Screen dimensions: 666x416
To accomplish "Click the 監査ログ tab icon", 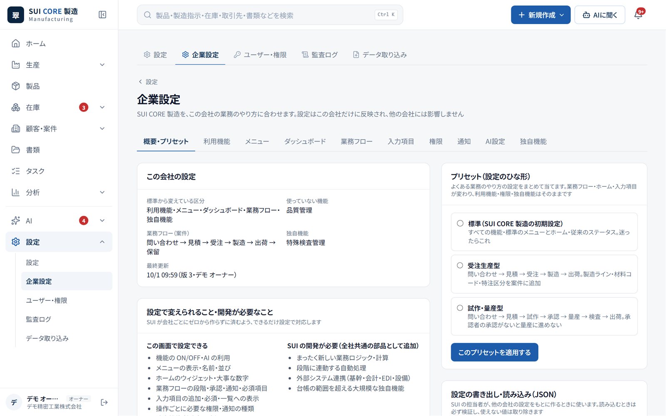I will (x=305, y=54).
